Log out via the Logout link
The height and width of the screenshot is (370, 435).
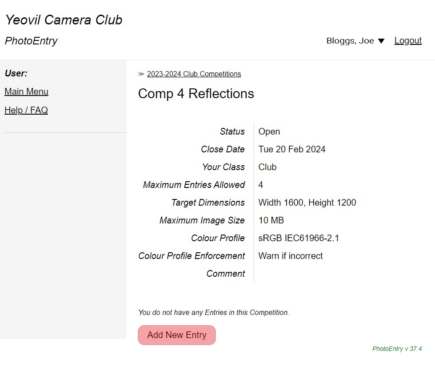coord(408,41)
